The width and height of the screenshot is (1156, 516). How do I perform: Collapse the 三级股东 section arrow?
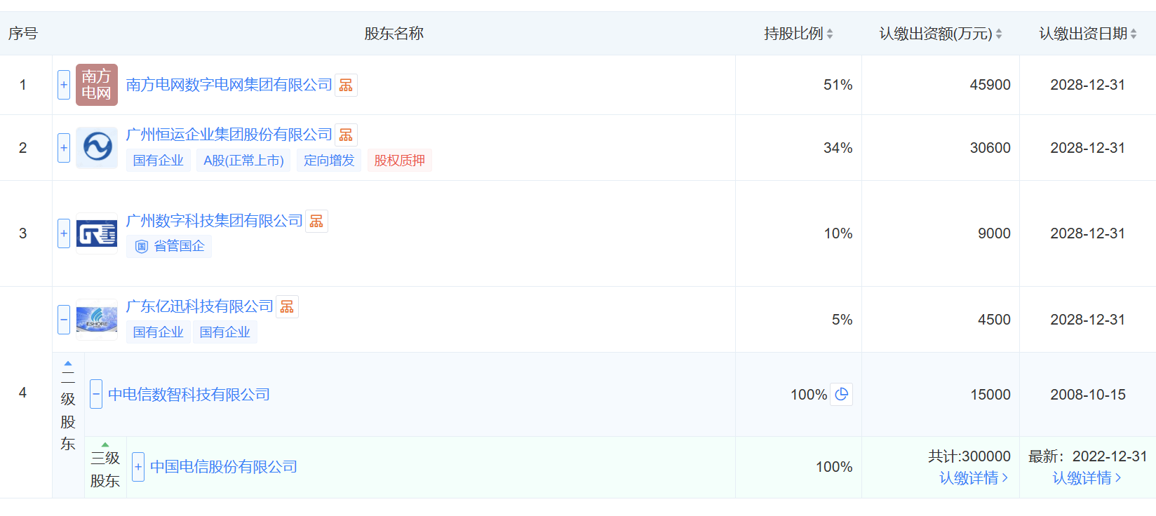(x=105, y=444)
